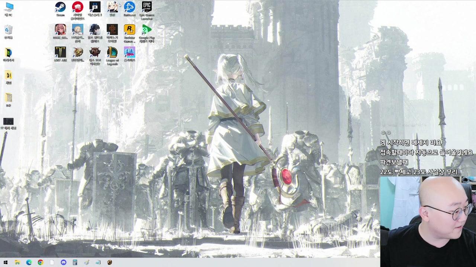Open the yellow zipped folder icon
The width and height of the screenshot is (476, 267).
click(8, 77)
